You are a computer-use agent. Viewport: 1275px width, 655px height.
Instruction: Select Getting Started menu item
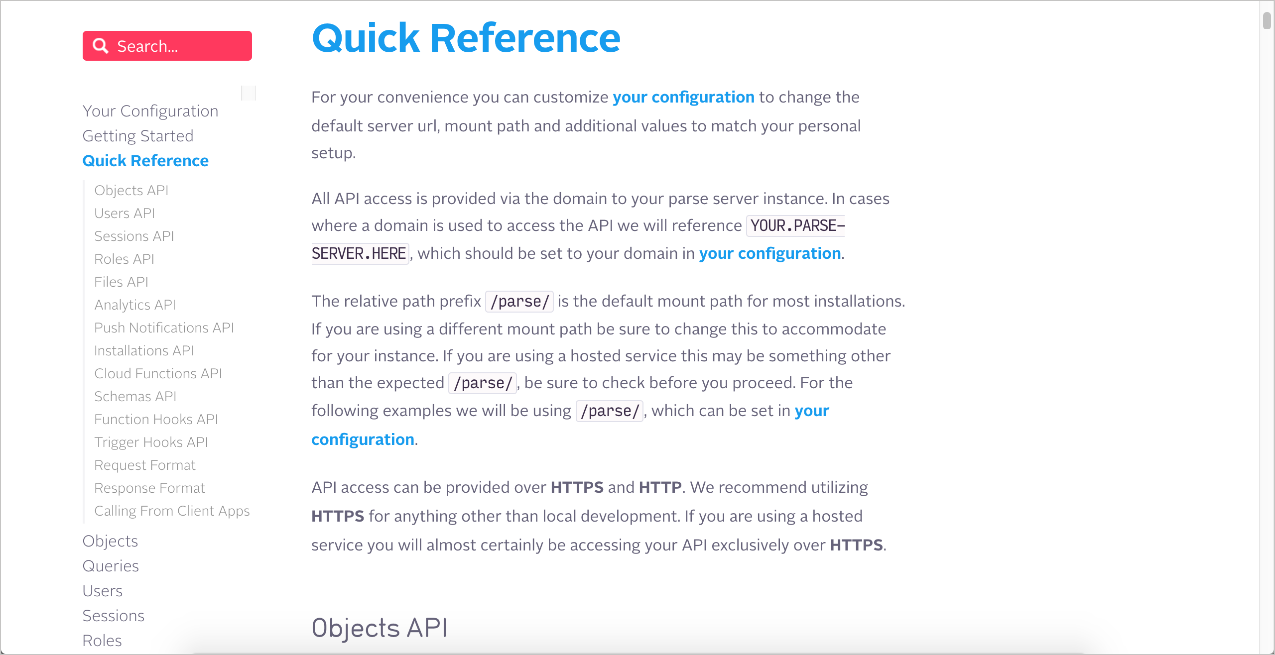click(x=138, y=136)
